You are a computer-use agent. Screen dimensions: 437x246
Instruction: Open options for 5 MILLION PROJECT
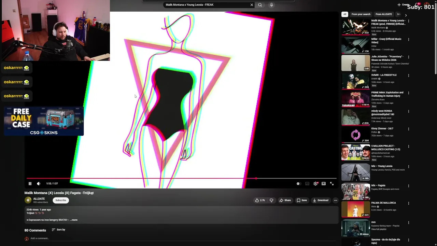pos(408,147)
